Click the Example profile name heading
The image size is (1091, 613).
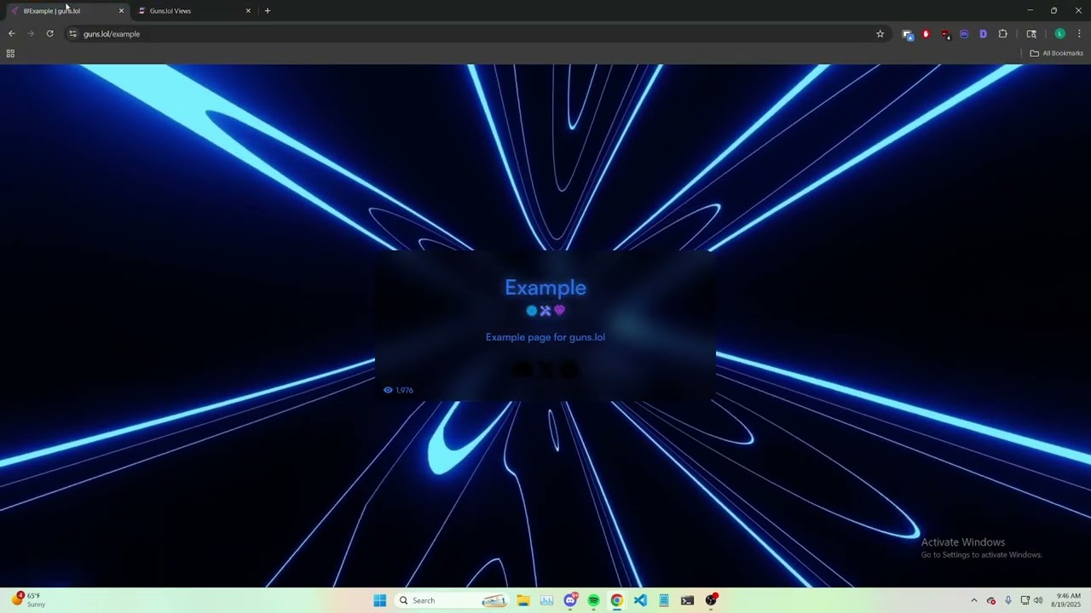(545, 288)
